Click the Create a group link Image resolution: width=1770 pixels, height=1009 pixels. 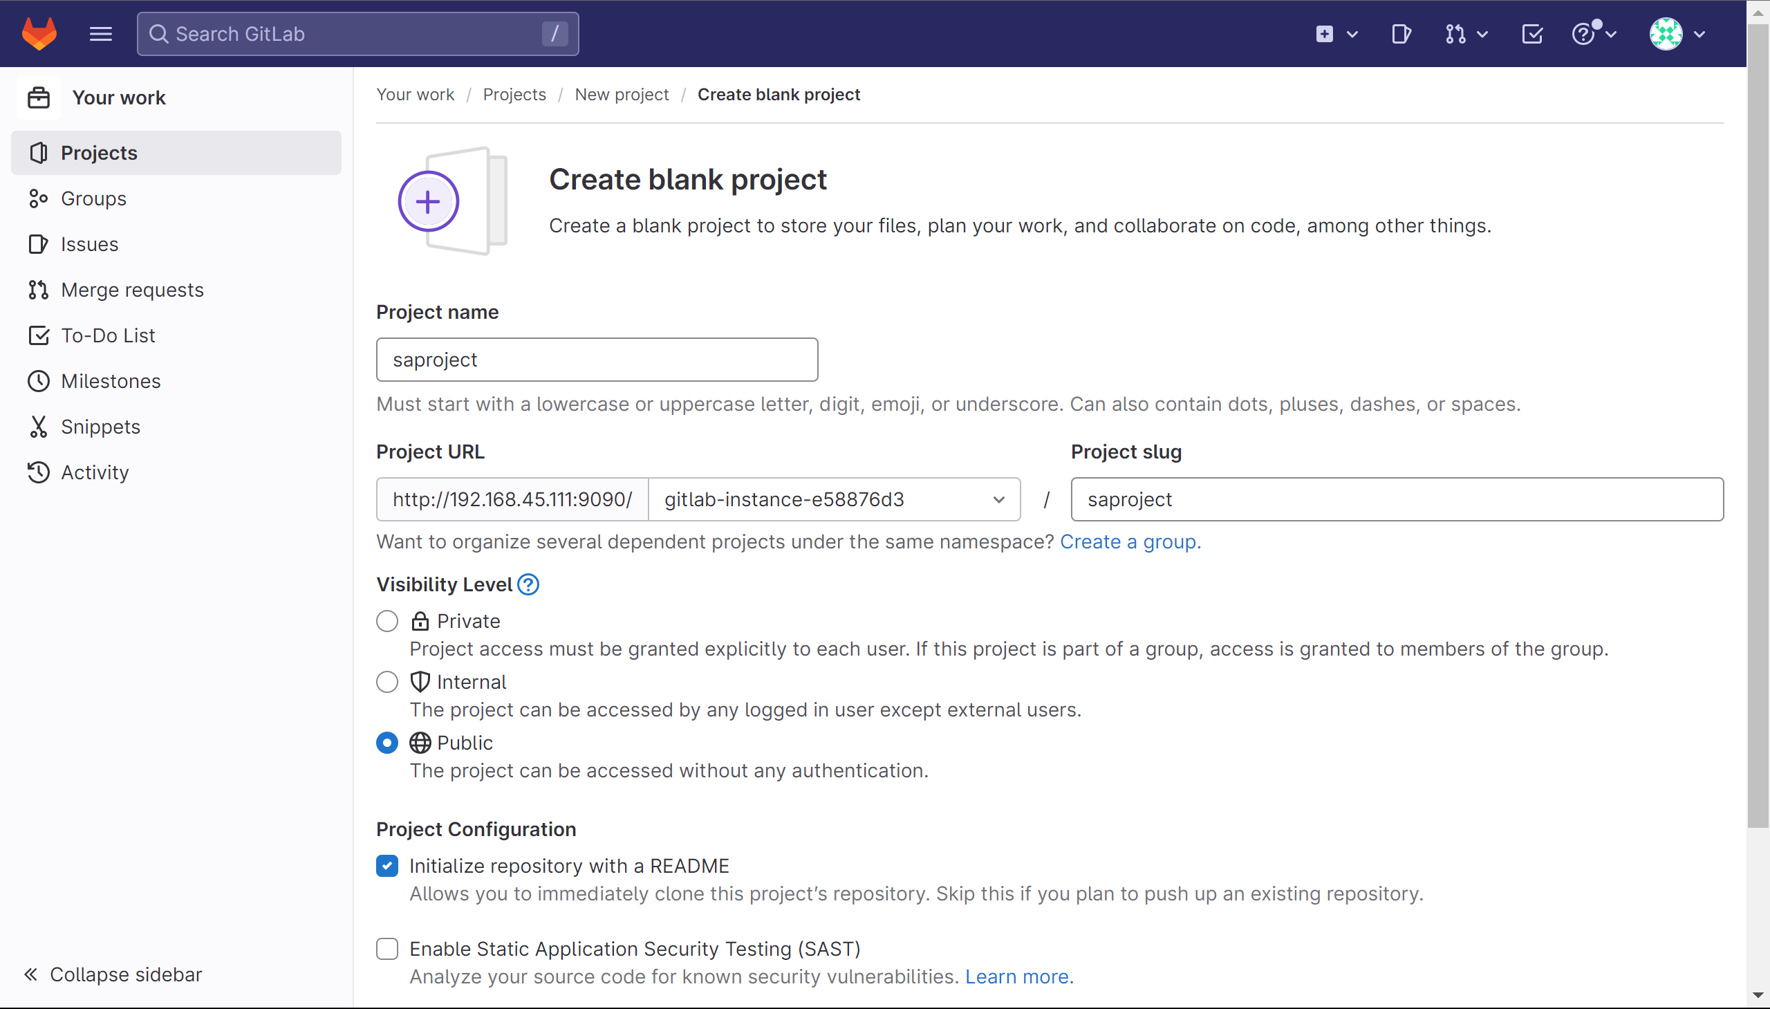tap(1130, 542)
